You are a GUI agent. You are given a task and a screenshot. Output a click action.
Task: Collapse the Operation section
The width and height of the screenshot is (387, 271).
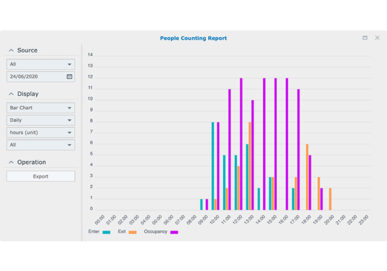[11, 162]
